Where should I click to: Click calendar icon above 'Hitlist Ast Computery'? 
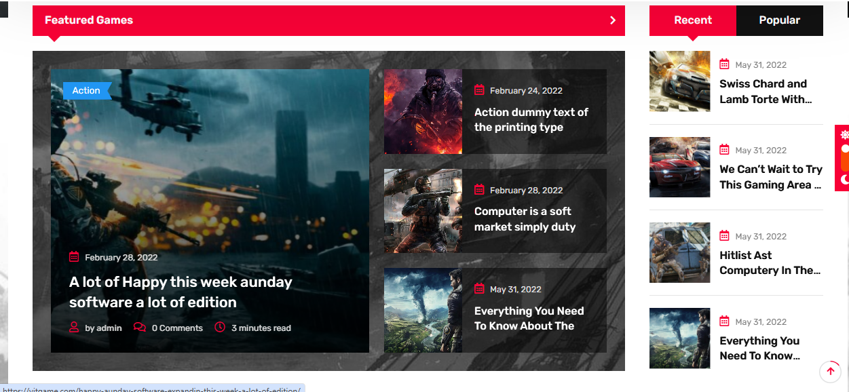(724, 236)
